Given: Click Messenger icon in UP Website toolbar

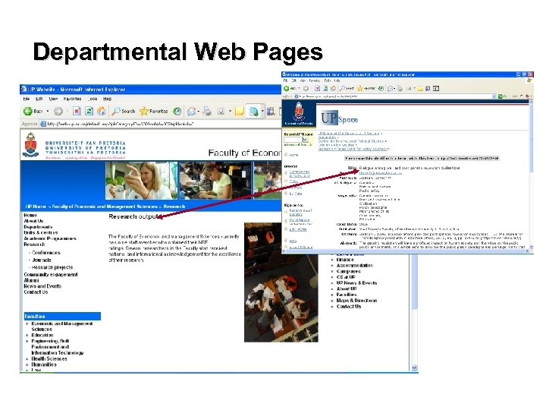Looking at the screenshot, I should coord(253,111).
